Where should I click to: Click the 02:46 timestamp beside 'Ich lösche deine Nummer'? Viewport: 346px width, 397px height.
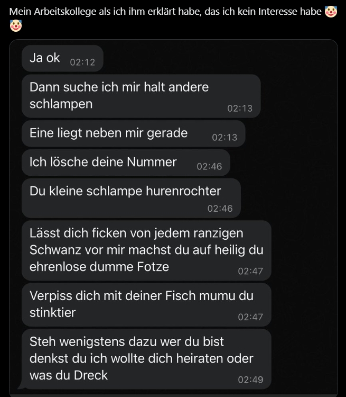[x=209, y=166]
